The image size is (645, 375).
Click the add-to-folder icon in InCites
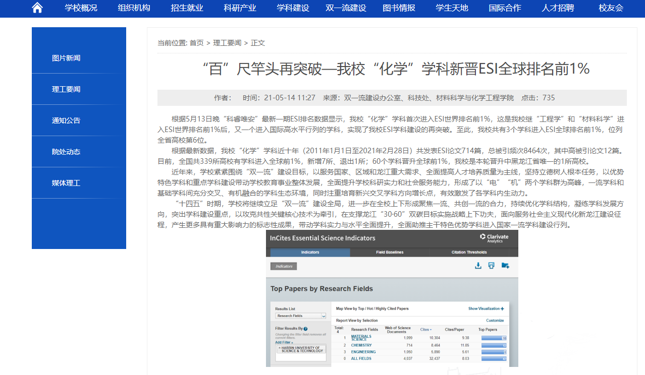click(x=505, y=266)
